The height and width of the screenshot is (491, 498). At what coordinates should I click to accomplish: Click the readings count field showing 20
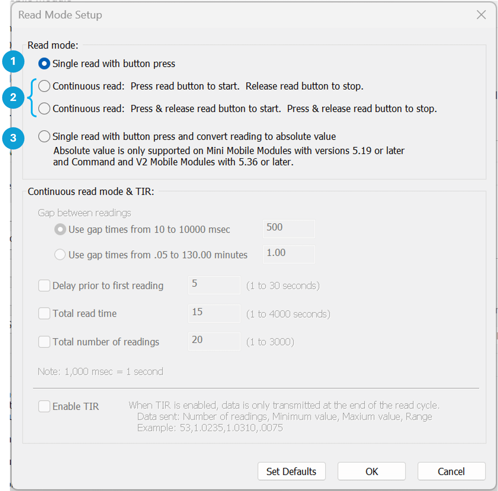[x=214, y=342]
